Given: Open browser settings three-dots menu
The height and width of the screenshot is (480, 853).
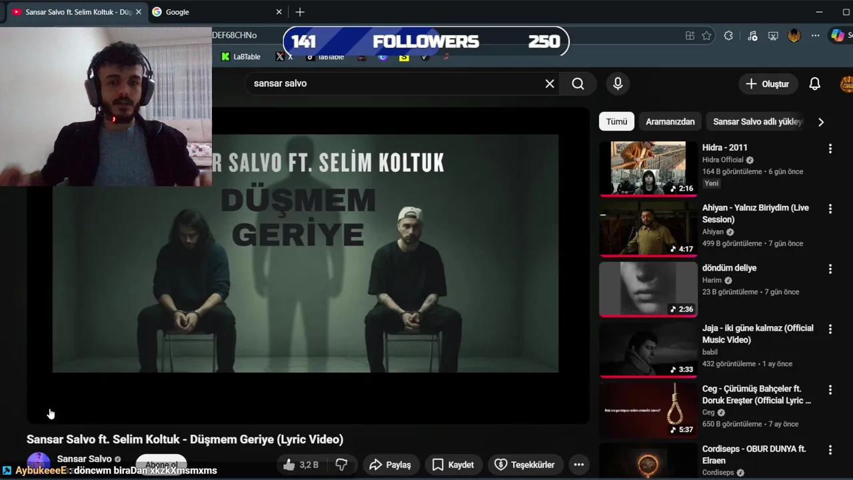Looking at the screenshot, I should (x=815, y=36).
